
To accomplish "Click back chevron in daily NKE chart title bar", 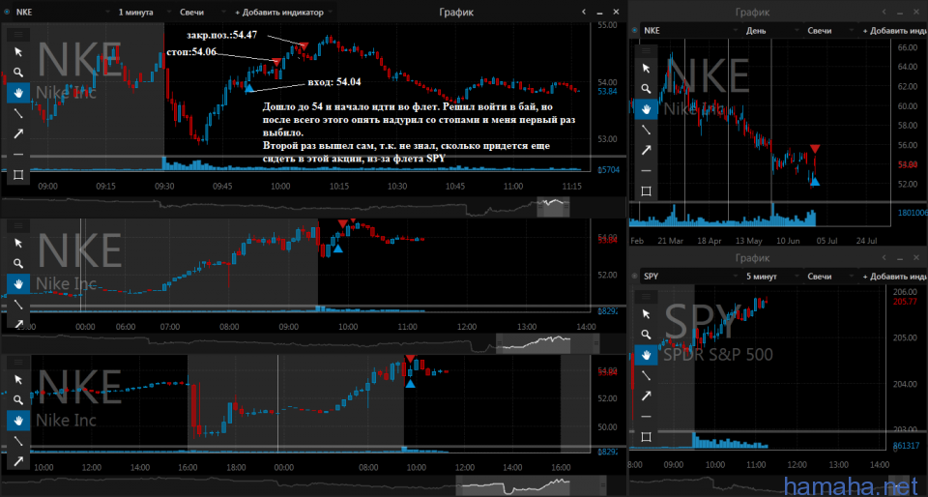I will [883, 12].
